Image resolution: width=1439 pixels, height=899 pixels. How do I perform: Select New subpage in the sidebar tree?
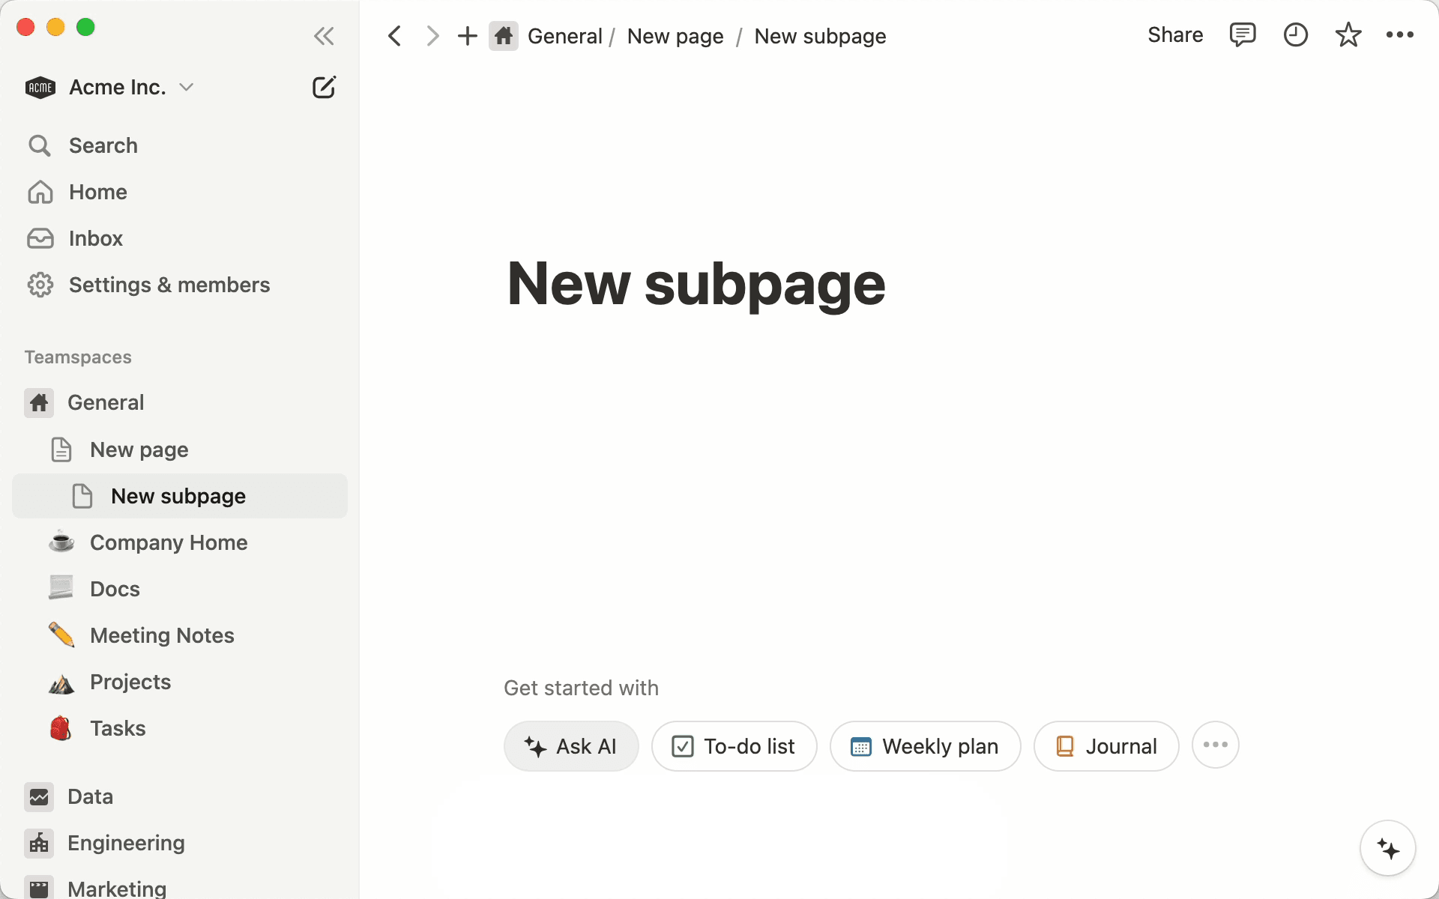pos(180,496)
